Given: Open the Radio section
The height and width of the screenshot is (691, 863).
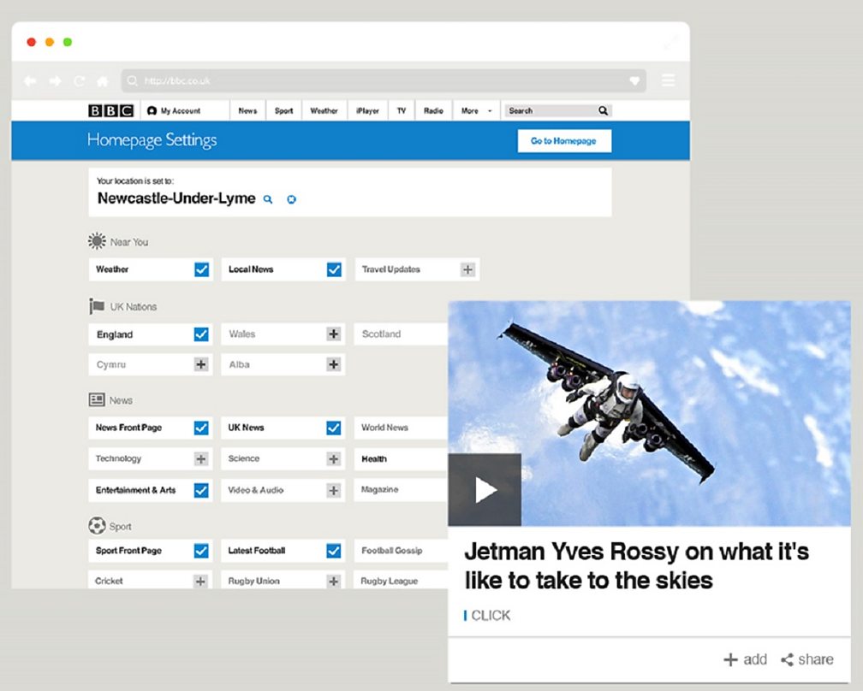Looking at the screenshot, I should pos(433,110).
